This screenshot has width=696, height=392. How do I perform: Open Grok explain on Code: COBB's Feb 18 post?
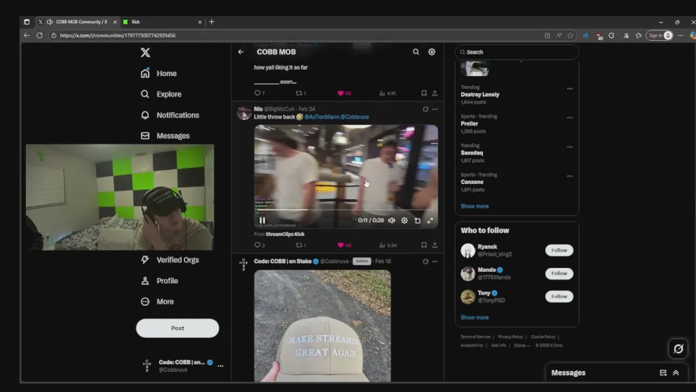pyautogui.click(x=425, y=261)
